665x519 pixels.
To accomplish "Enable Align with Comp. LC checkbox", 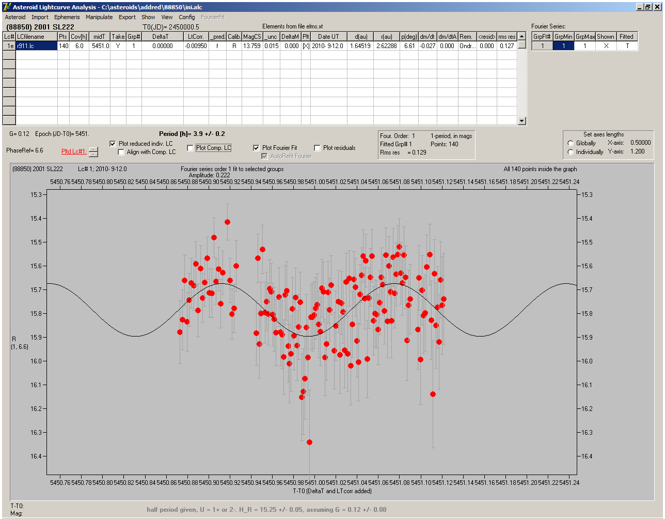I will 121,152.
